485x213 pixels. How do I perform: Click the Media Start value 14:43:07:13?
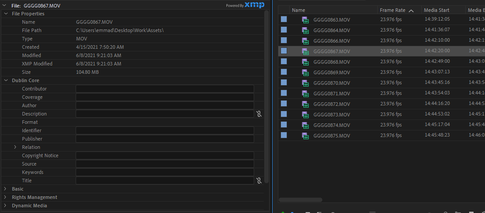[x=437, y=72]
